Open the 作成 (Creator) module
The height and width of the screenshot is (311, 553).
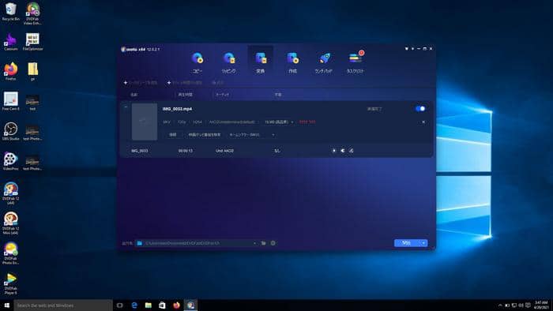pyautogui.click(x=292, y=62)
